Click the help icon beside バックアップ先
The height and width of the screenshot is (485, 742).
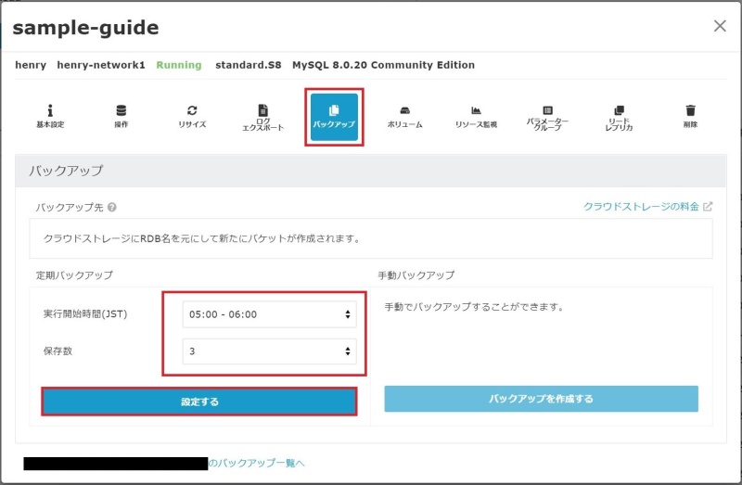pyautogui.click(x=111, y=208)
